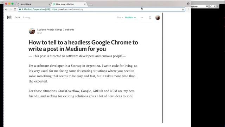Open the three-dot story options menu
The width and height of the screenshot is (225, 127).
click(x=142, y=17)
